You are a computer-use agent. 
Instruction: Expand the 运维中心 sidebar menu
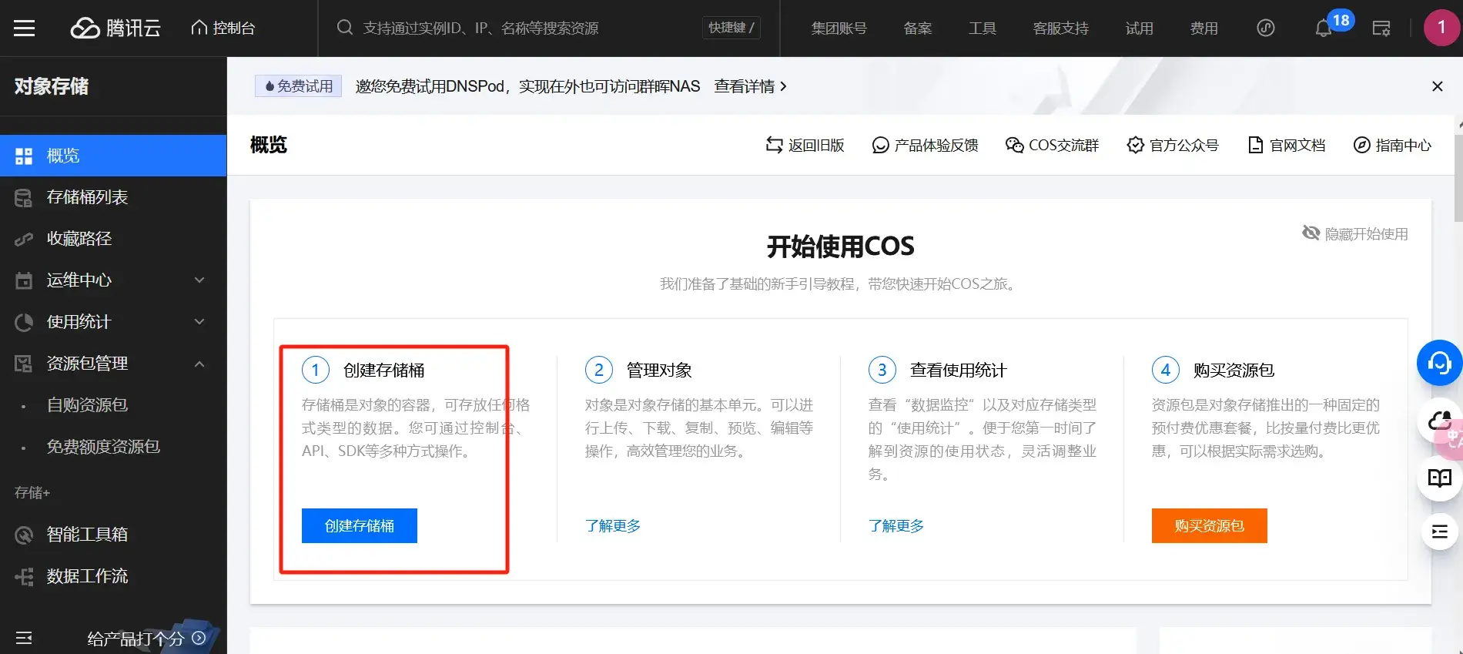click(112, 280)
